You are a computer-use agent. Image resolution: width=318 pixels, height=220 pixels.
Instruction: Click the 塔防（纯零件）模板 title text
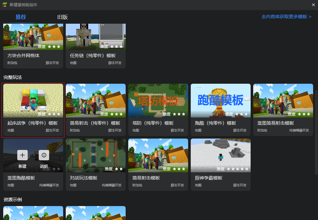coord(153,123)
